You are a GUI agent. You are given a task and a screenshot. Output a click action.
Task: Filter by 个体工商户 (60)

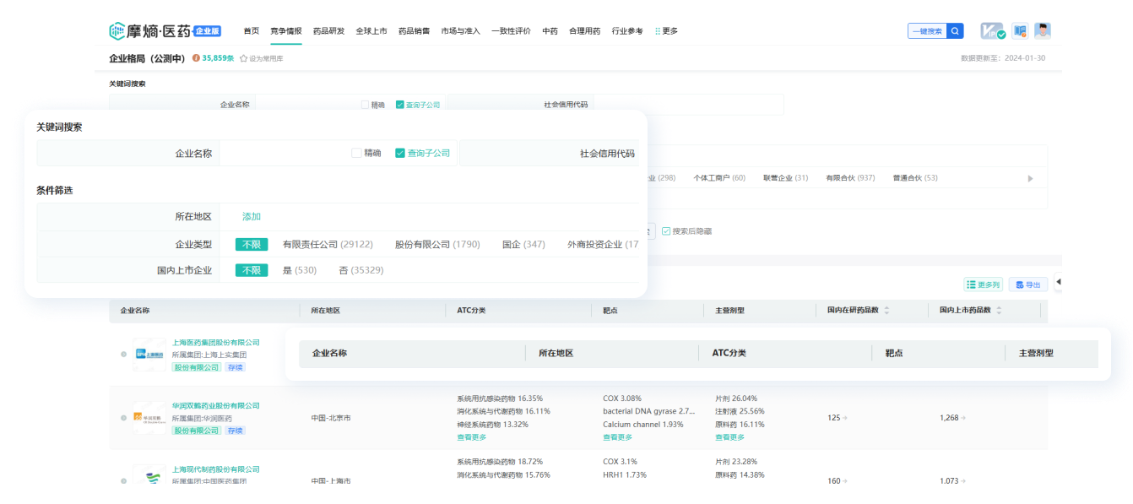(719, 178)
